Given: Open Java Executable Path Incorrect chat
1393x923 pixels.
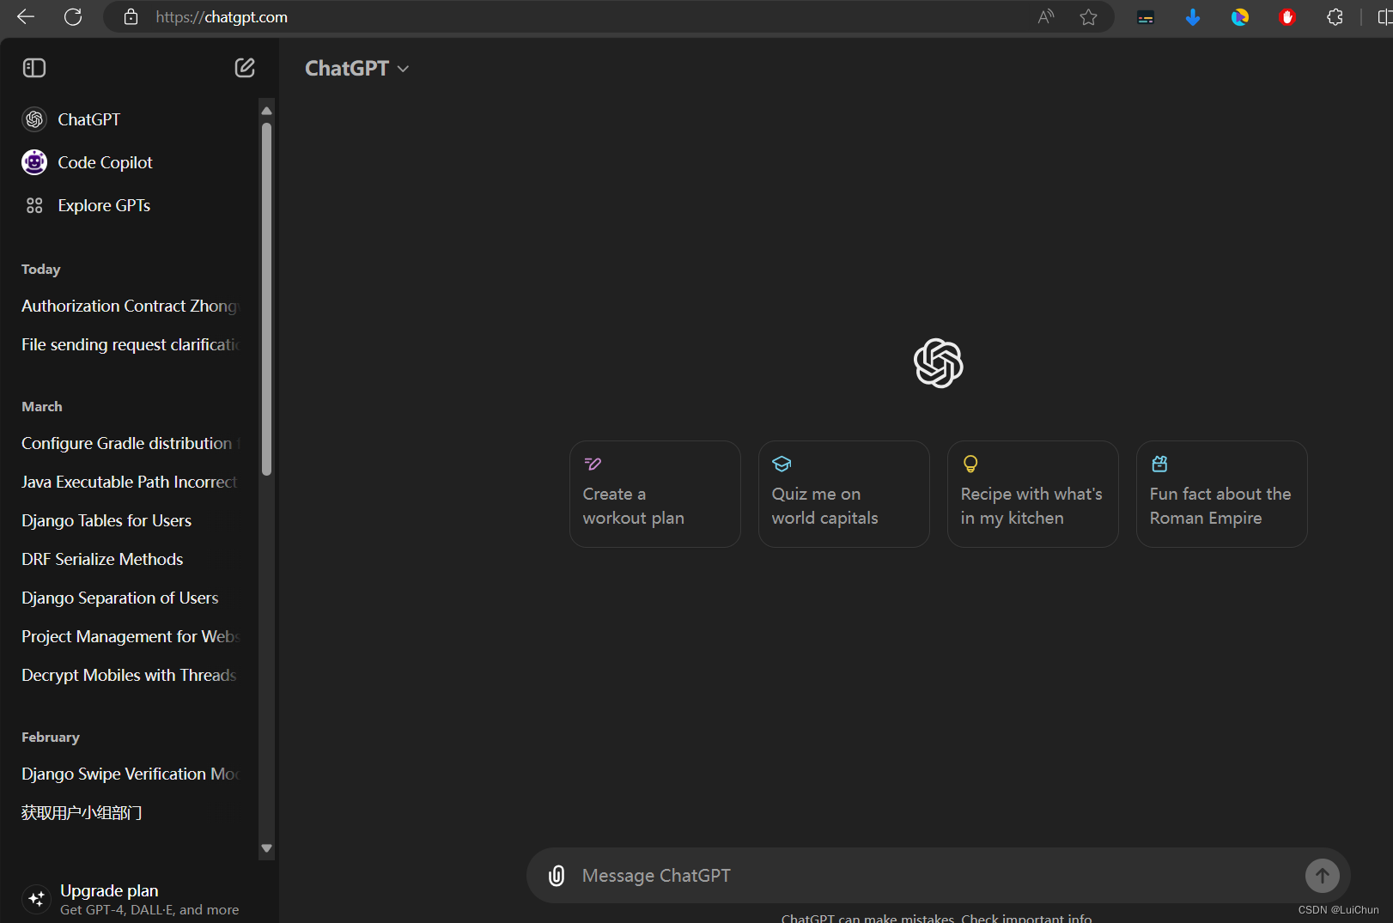Looking at the screenshot, I should coord(131,482).
